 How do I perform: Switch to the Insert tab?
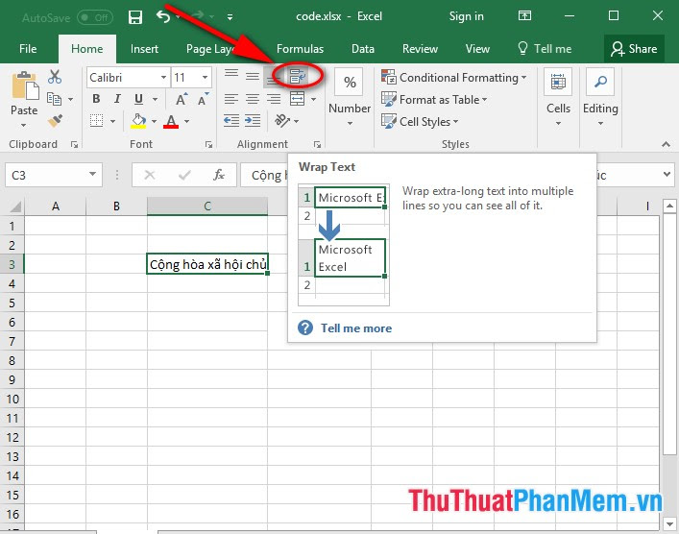[x=144, y=49]
